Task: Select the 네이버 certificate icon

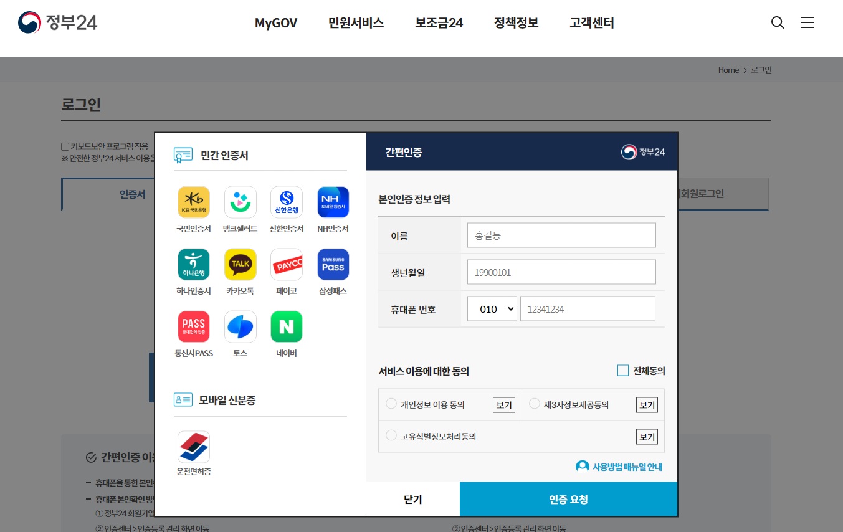Action: tap(287, 327)
